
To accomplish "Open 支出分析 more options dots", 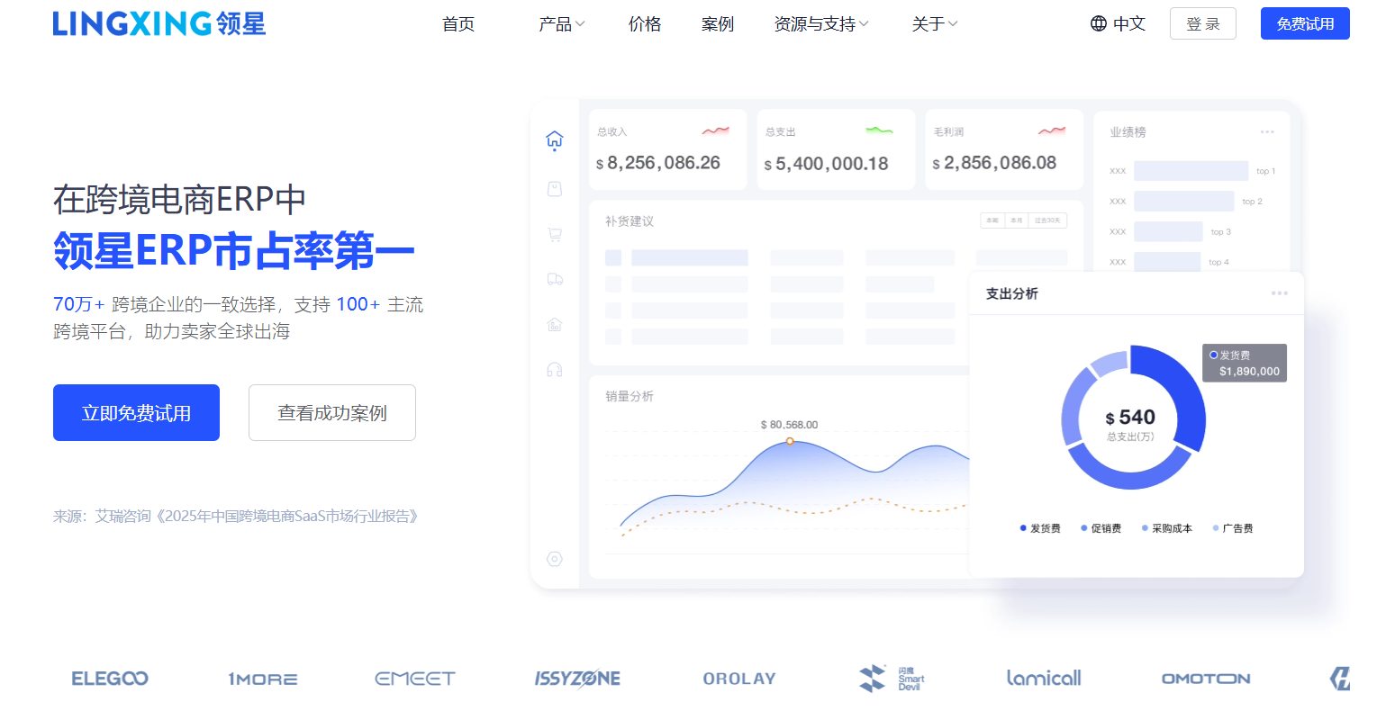I will pyautogui.click(x=1280, y=293).
